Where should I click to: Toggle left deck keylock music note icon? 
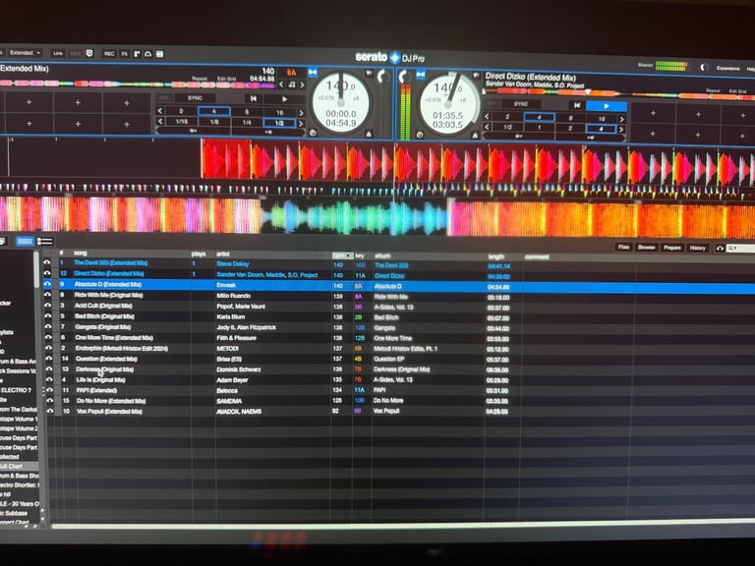tap(292, 85)
